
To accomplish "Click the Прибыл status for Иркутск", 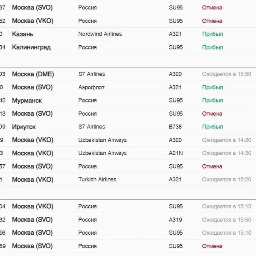I will 212,127.
